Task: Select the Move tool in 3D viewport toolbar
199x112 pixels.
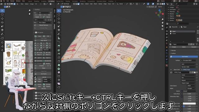Action: [x=59, y=19]
